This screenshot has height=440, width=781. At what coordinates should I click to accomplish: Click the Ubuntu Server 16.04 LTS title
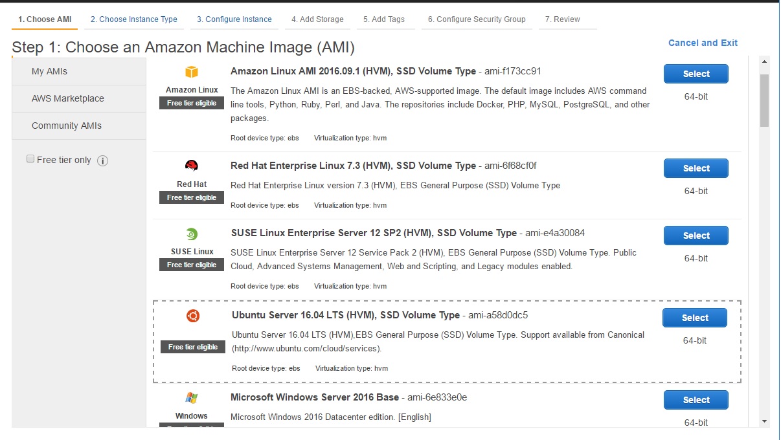(346, 315)
